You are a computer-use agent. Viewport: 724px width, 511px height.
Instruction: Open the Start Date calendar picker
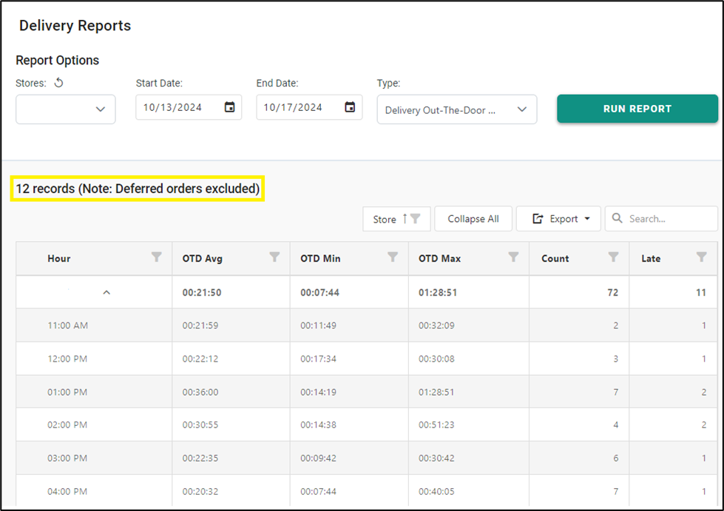[229, 107]
